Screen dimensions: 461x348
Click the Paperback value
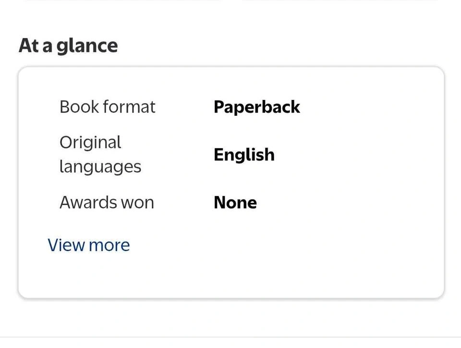point(256,107)
